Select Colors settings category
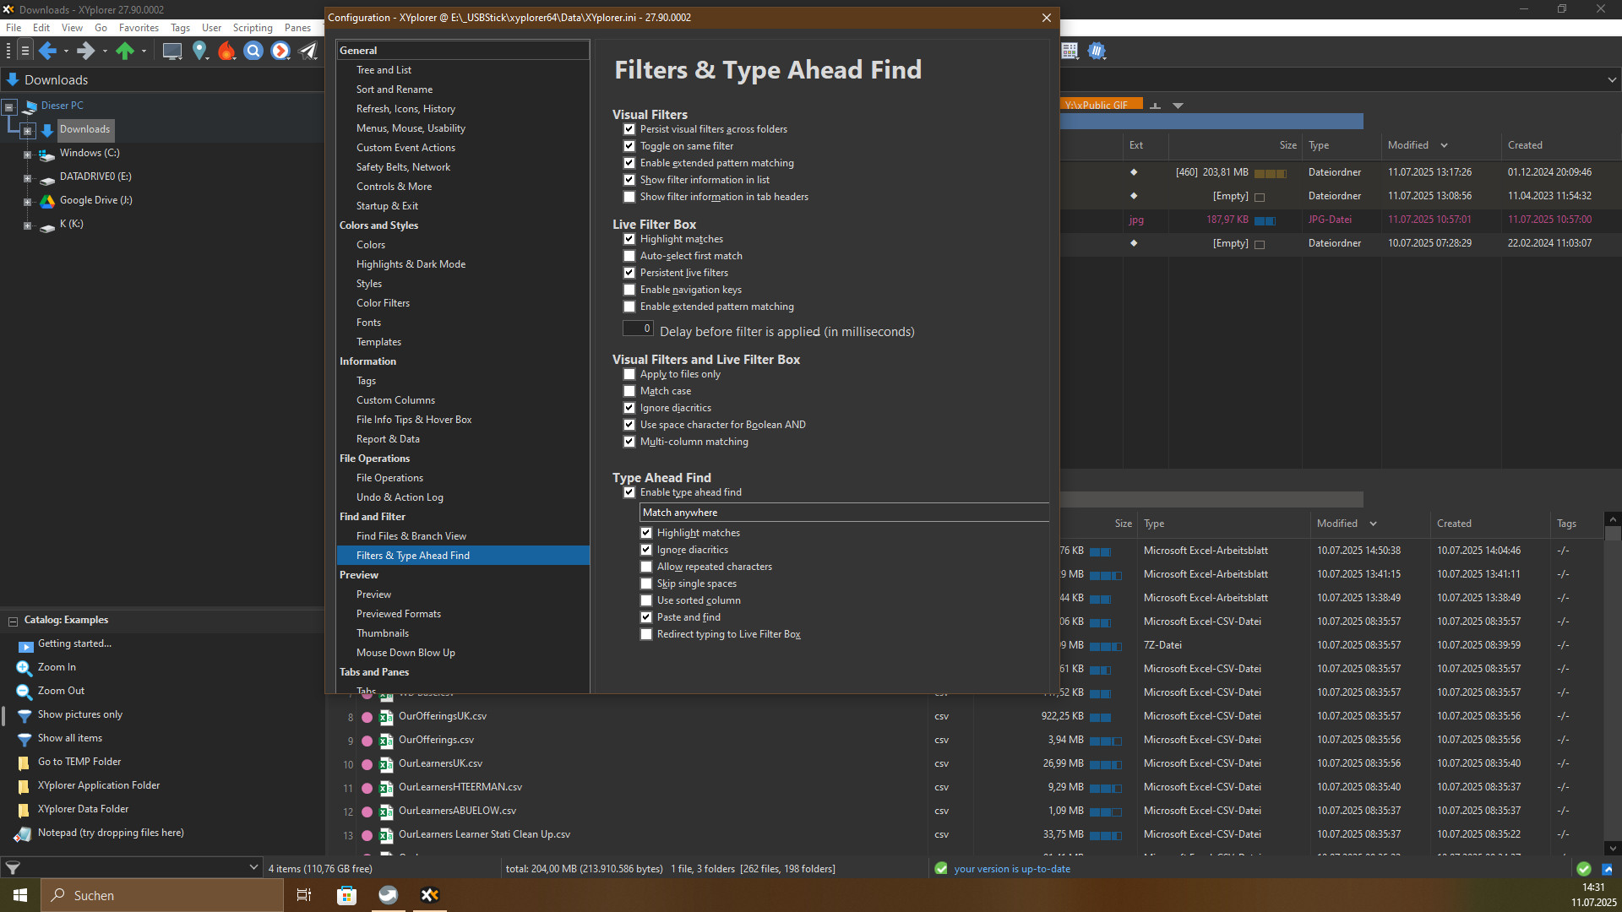Image resolution: width=1622 pixels, height=912 pixels. click(370, 245)
